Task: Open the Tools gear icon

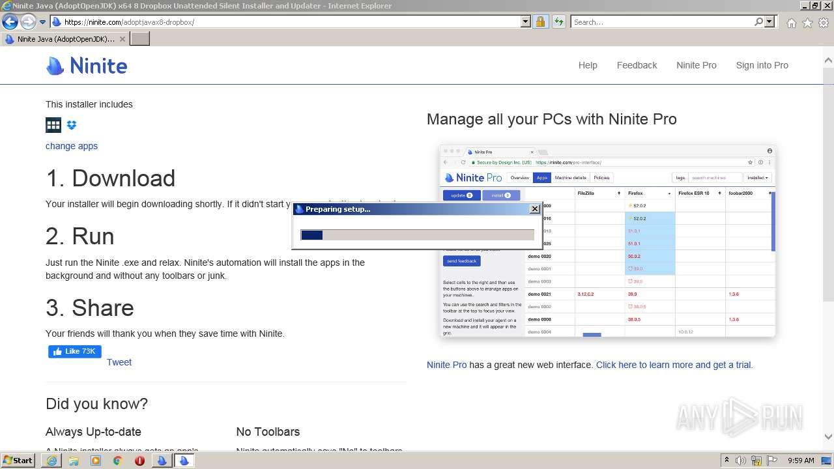Action: coord(824,23)
